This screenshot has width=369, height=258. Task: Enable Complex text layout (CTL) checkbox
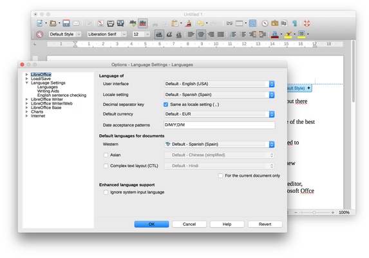pyautogui.click(x=106, y=166)
